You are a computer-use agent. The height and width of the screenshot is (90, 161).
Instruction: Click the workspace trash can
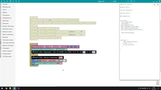158,83
